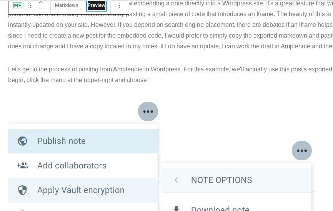The height and width of the screenshot is (211, 333).
Task: Choose Download note from Note Options
Action: click(x=220, y=209)
